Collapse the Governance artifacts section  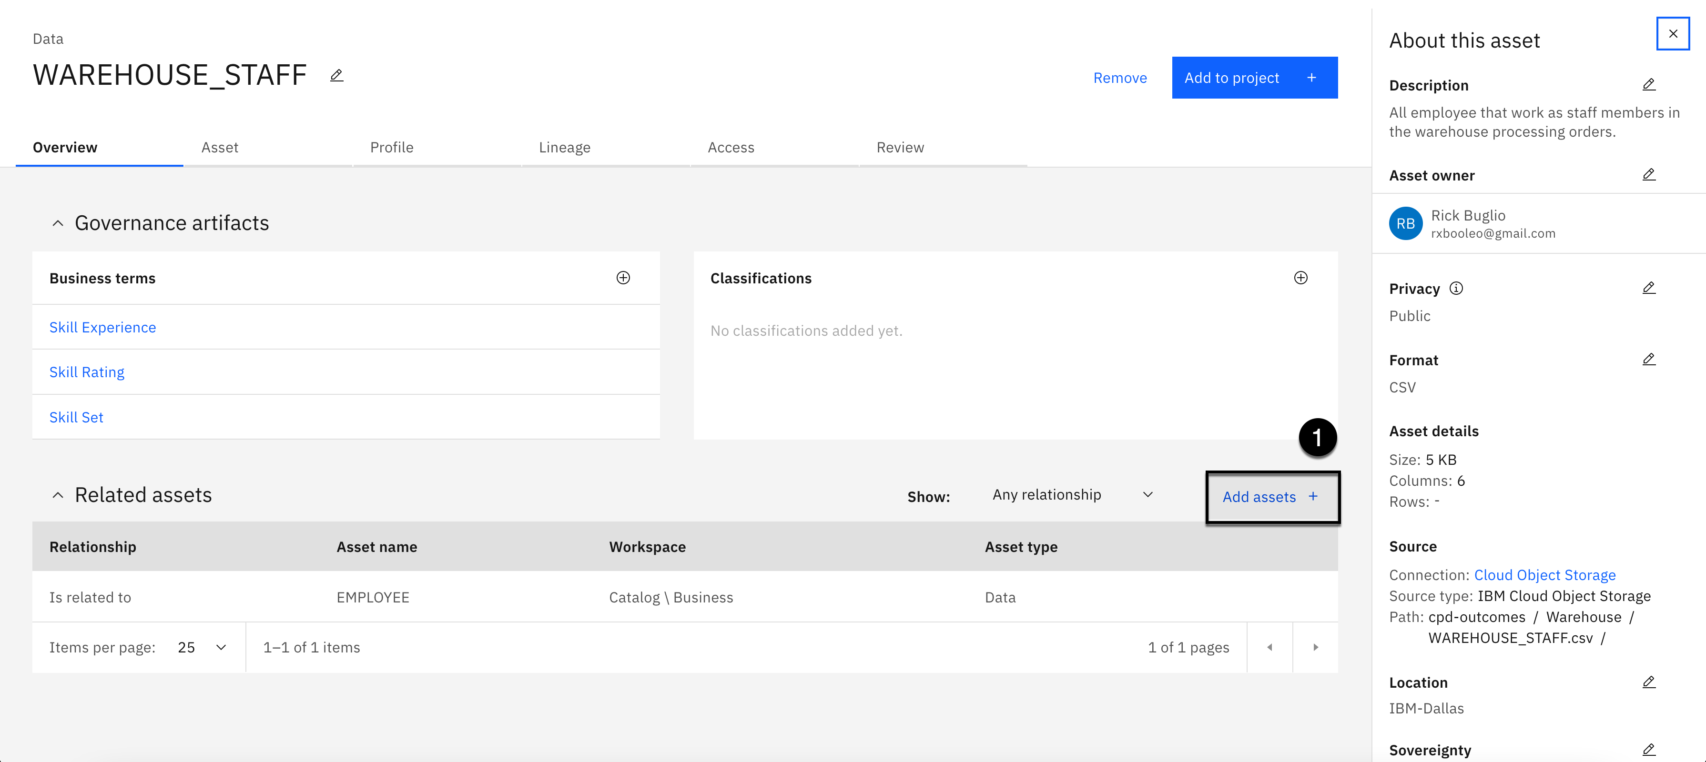[x=58, y=224]
